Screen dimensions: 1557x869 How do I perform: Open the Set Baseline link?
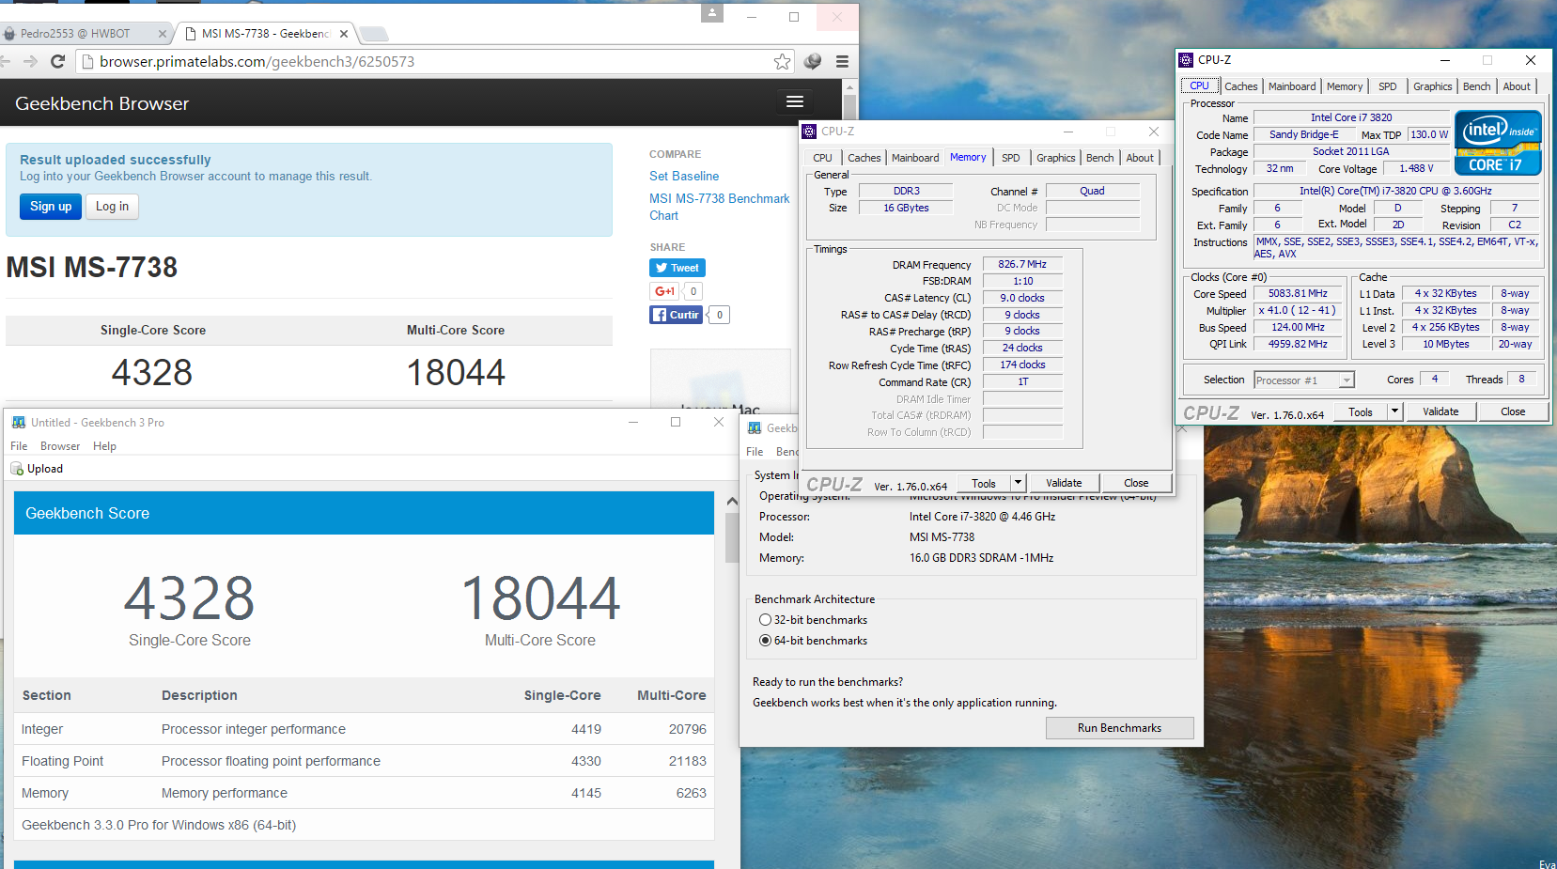tap(684, 176)
